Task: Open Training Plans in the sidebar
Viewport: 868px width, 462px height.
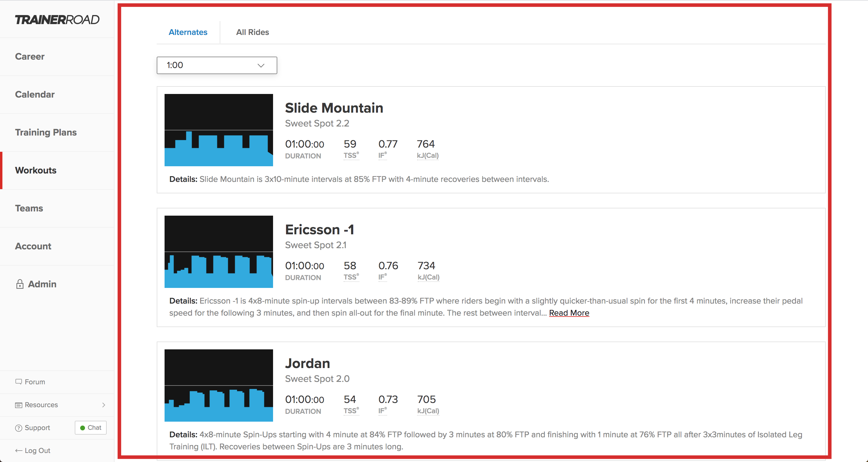Action: (x=46, y=132)
